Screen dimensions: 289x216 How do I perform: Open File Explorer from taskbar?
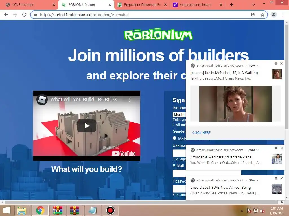21,210
